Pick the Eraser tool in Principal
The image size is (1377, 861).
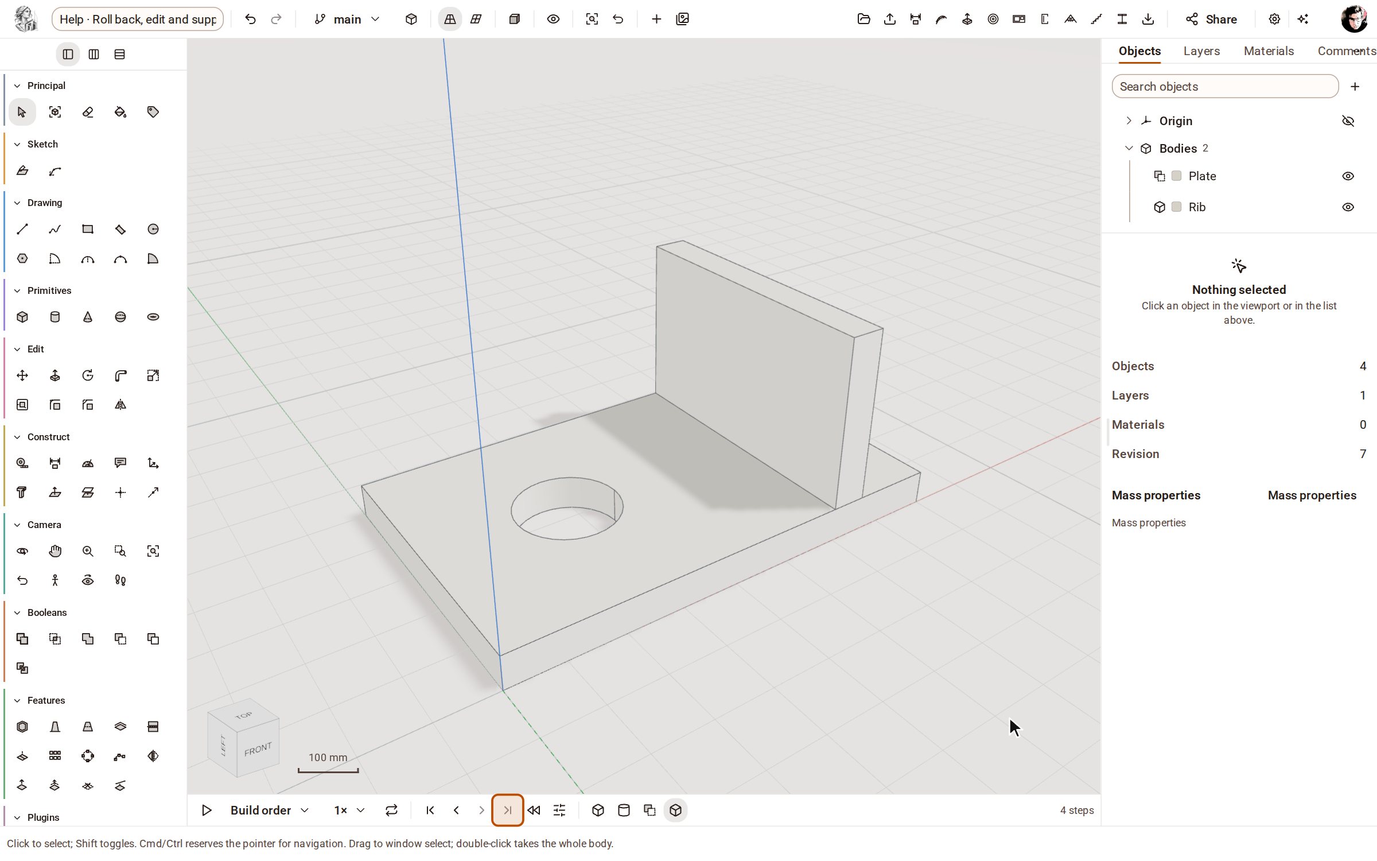pos(88,112)
